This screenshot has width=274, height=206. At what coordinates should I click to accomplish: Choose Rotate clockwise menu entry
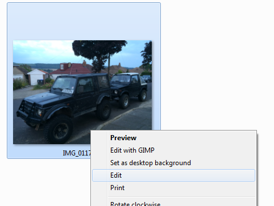pos(173,204)
